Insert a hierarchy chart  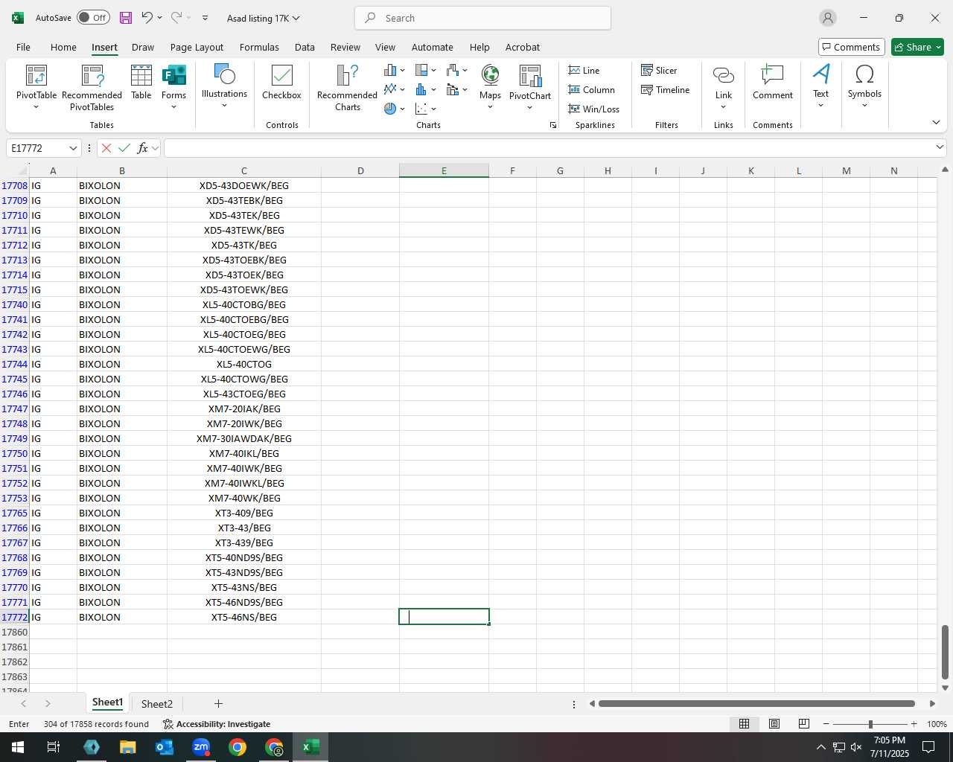point(425,70)
